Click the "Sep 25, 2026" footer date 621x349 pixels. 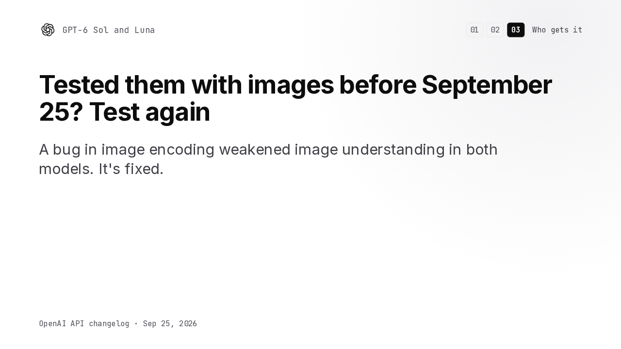pyautogui.click(x=170, y=323)
